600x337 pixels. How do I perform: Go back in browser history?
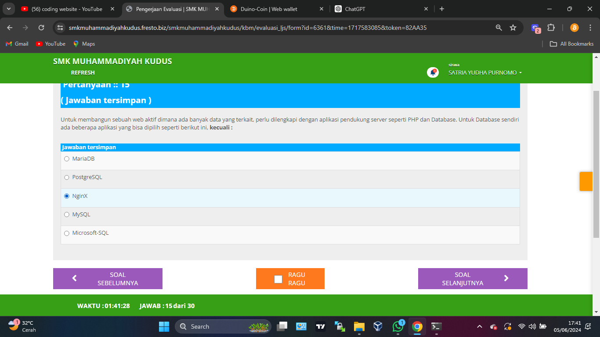tap(10, 28)
